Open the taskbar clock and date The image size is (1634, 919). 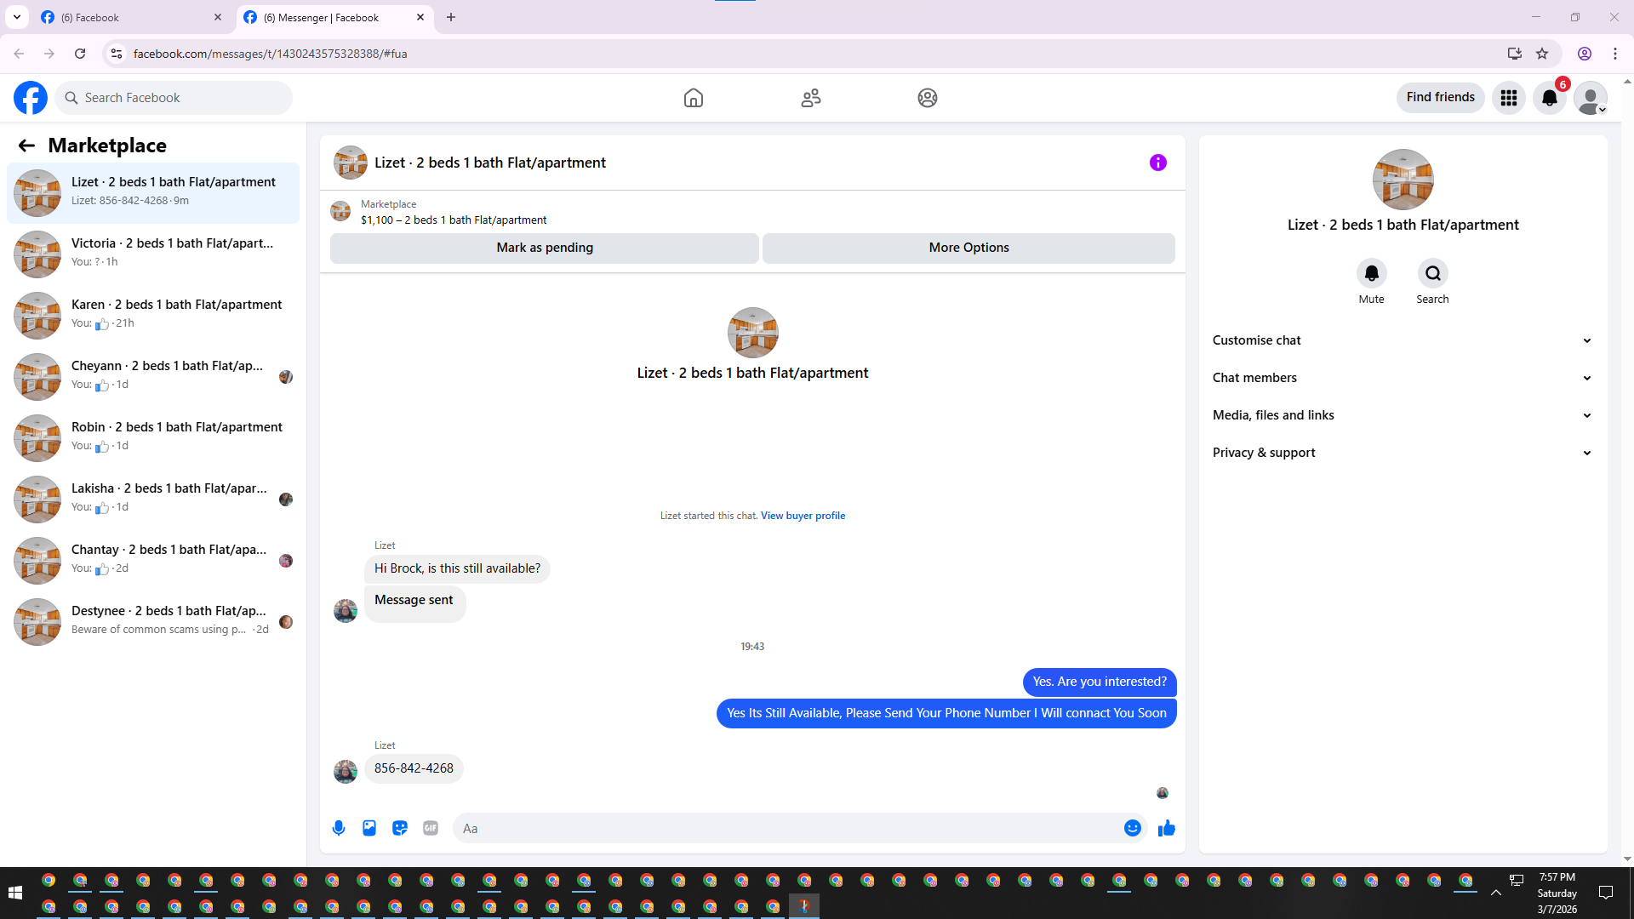[x=1557, y=893]
